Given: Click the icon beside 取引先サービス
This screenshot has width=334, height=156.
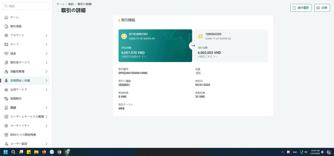Looking at the screenshot, I should coord(6,63).
